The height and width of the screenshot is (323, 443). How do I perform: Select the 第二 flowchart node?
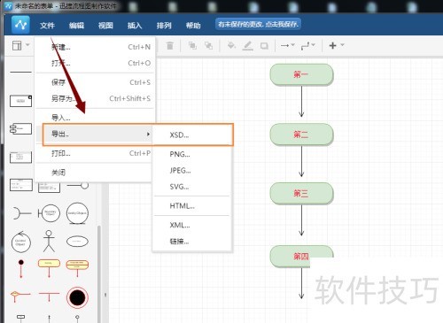pos(301,135)
